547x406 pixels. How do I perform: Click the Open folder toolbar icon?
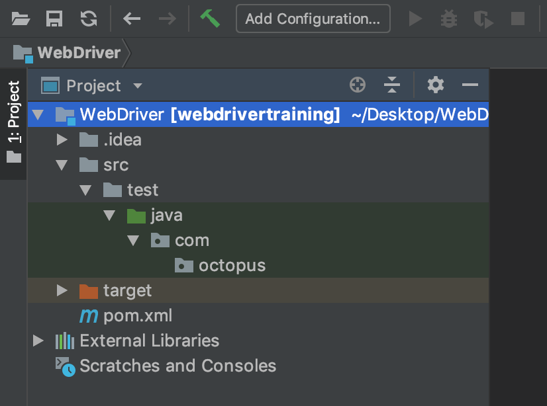pyautogui.click(x=21, y=19)
